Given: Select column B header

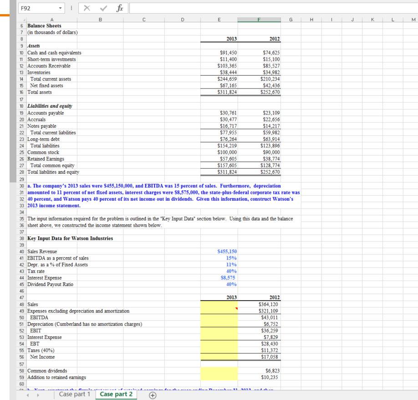Looking at the screenshot, I should coord(100,20).
